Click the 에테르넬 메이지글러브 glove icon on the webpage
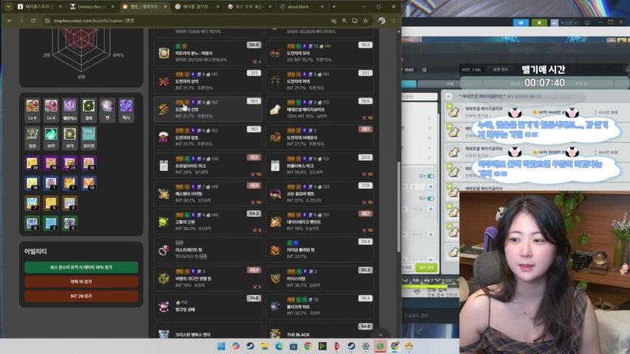 tap(275, 110)
